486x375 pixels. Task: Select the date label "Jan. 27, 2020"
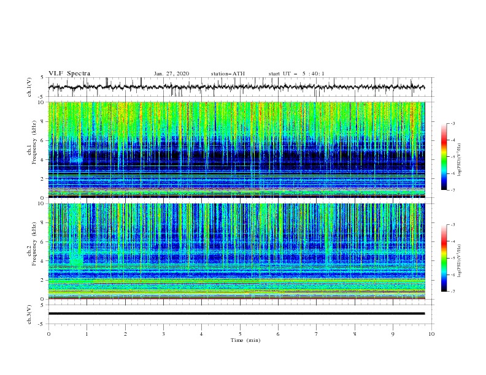[x=171, y=74]
